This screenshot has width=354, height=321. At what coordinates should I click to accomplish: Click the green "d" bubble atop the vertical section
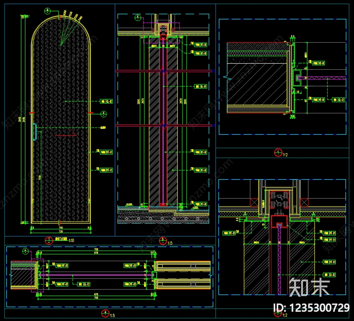(138, 18)
